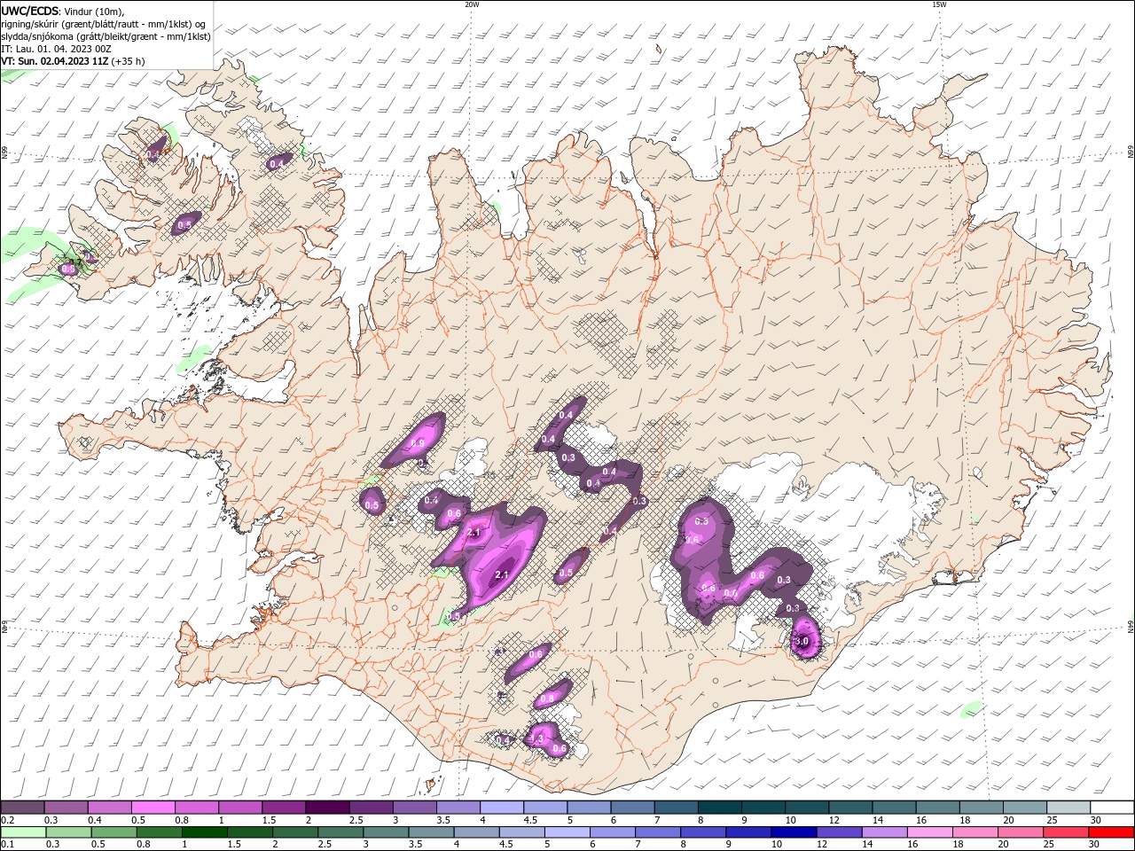Click the red-pink 25 rain legend swatch

(x=1066, y=832)
